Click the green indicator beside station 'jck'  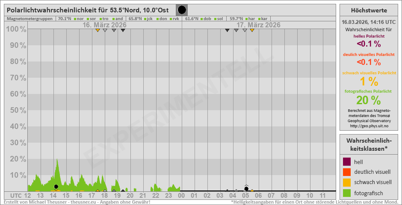tap(145, 19)
